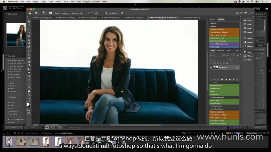This screenshot has width=271, height=152.
Task: Select the Eraser tool
Action: [29, 62]
